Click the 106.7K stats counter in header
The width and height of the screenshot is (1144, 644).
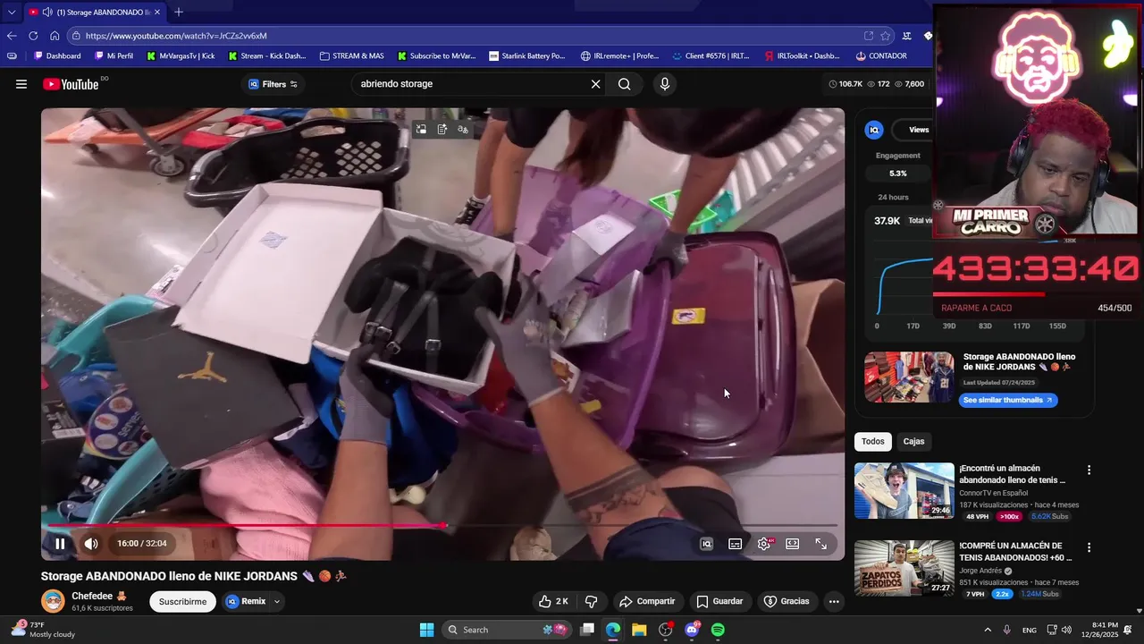(x=845, y=84)
